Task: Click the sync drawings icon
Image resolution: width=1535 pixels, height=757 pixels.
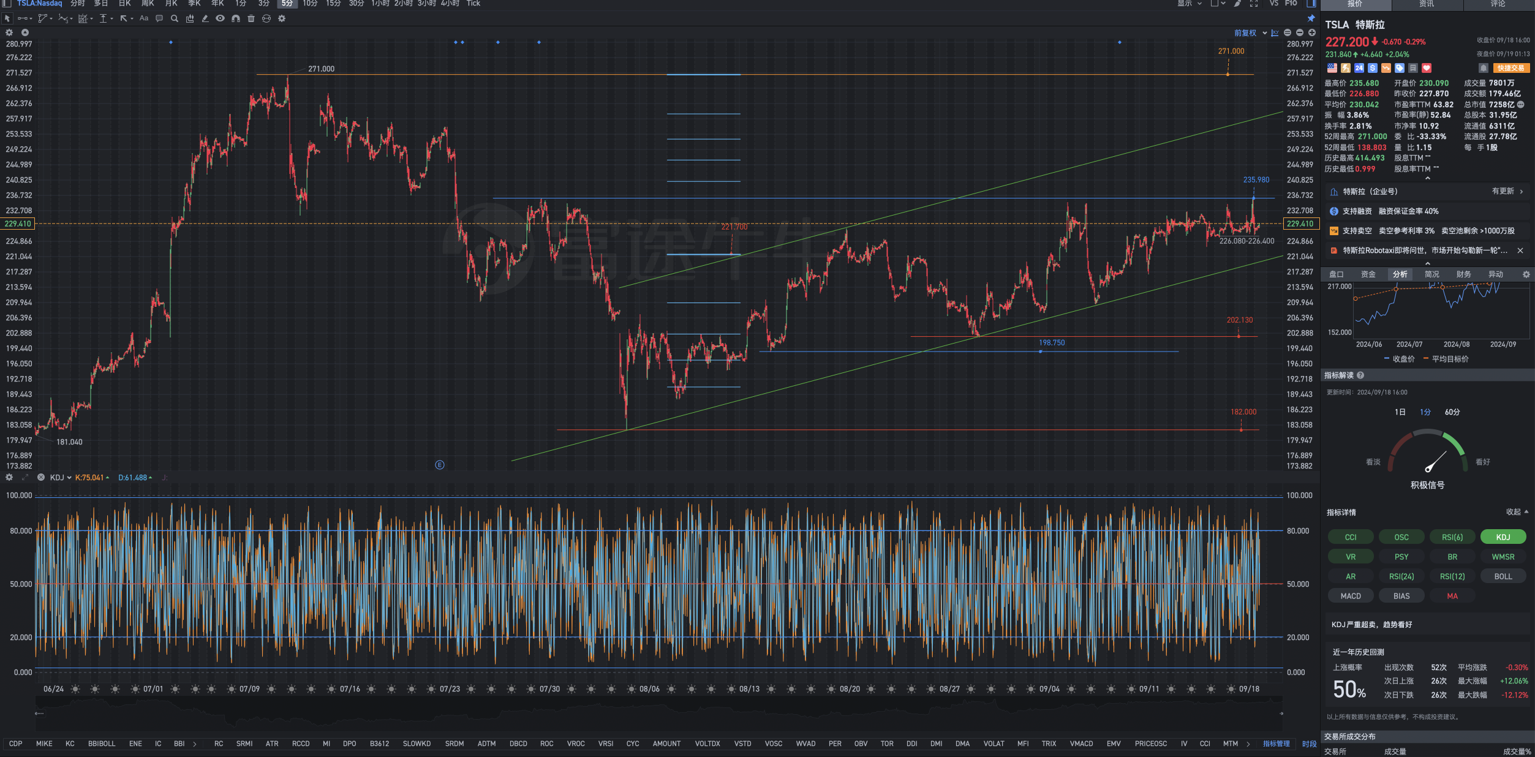Action: 266,18
